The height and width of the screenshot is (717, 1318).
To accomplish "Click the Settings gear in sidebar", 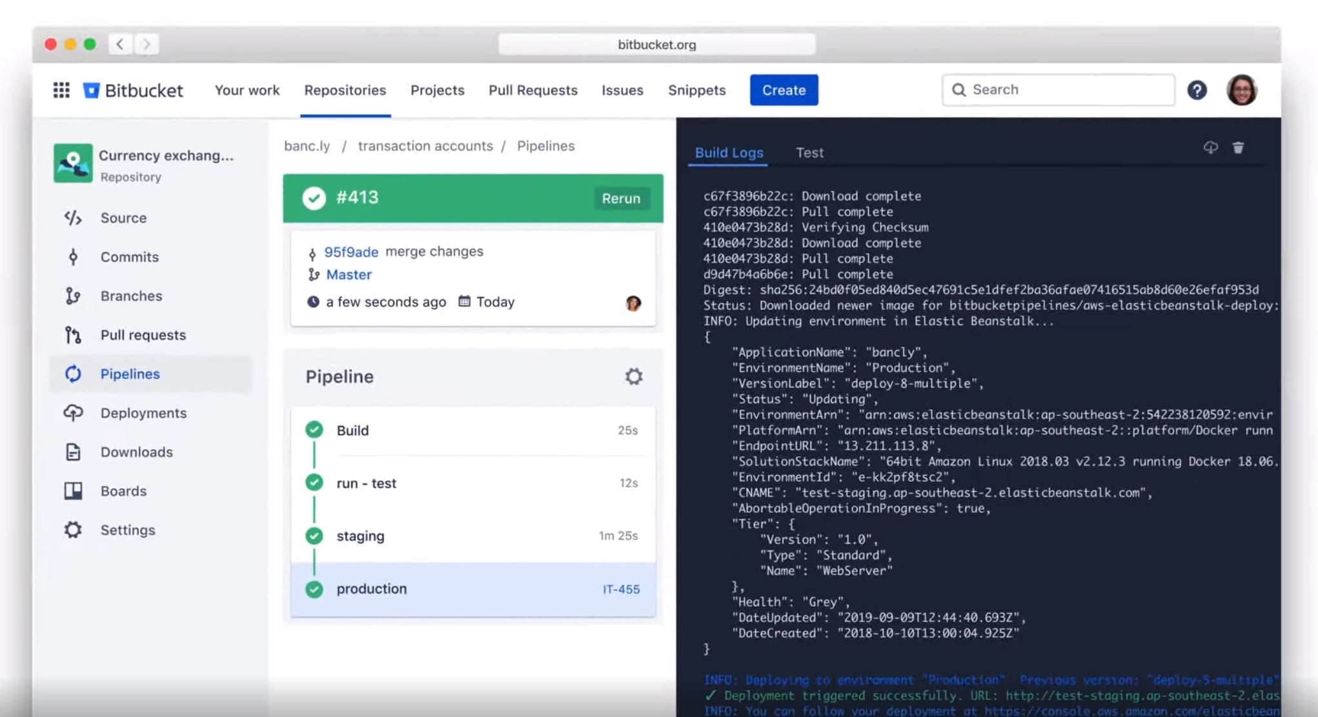I will click(x=73, y=530).
